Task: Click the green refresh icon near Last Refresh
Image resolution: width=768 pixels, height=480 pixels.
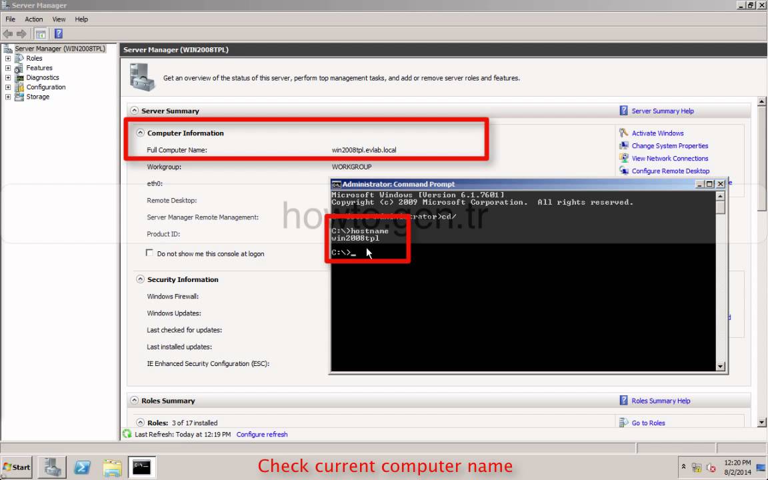Action: coord(127,433)
